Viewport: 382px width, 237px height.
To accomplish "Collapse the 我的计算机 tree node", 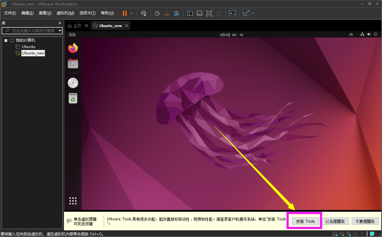I will 6,40.
